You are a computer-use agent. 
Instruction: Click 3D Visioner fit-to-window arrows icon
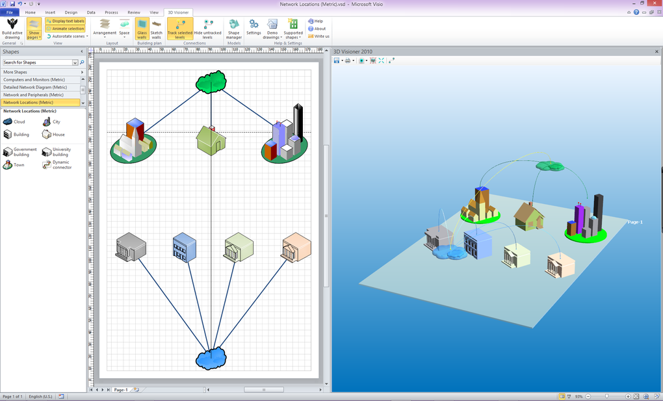coord(382,60)
